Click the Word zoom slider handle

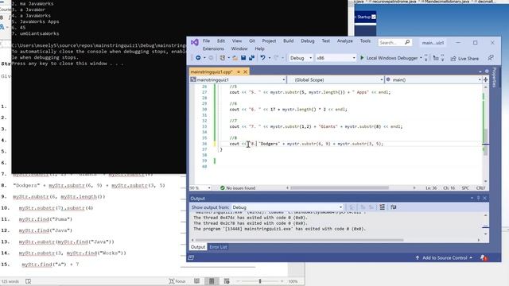pos(260,281)
